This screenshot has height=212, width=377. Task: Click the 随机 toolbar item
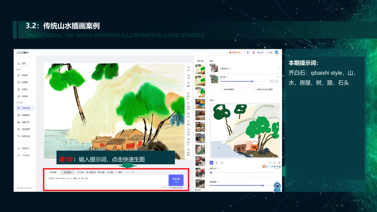[x=110, y=172]
